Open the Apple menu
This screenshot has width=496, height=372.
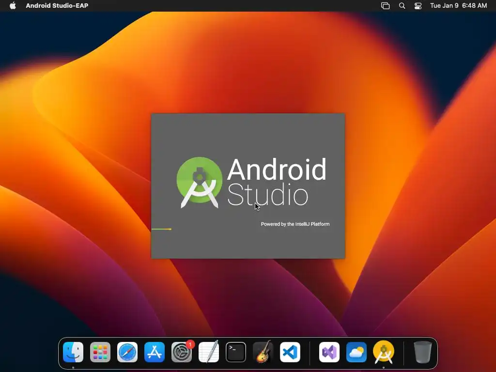coord(13,6)
